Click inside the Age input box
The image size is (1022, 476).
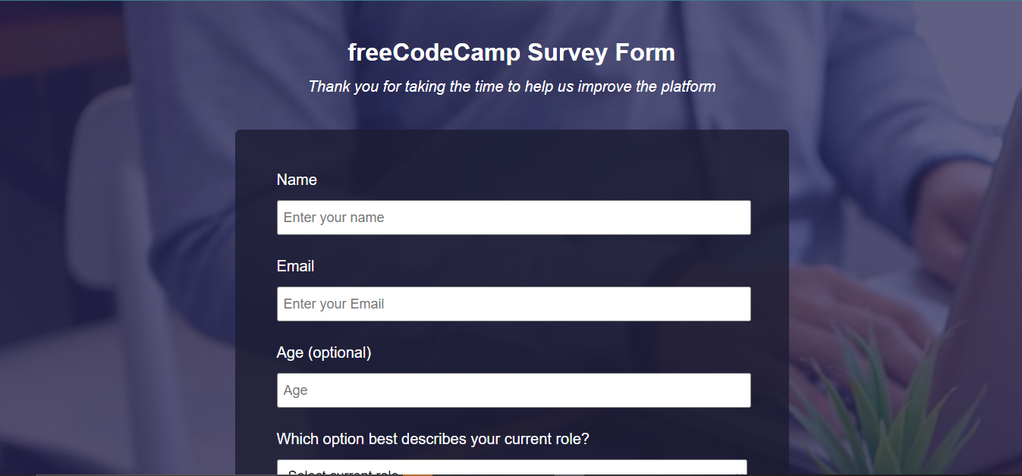(514, 390)
